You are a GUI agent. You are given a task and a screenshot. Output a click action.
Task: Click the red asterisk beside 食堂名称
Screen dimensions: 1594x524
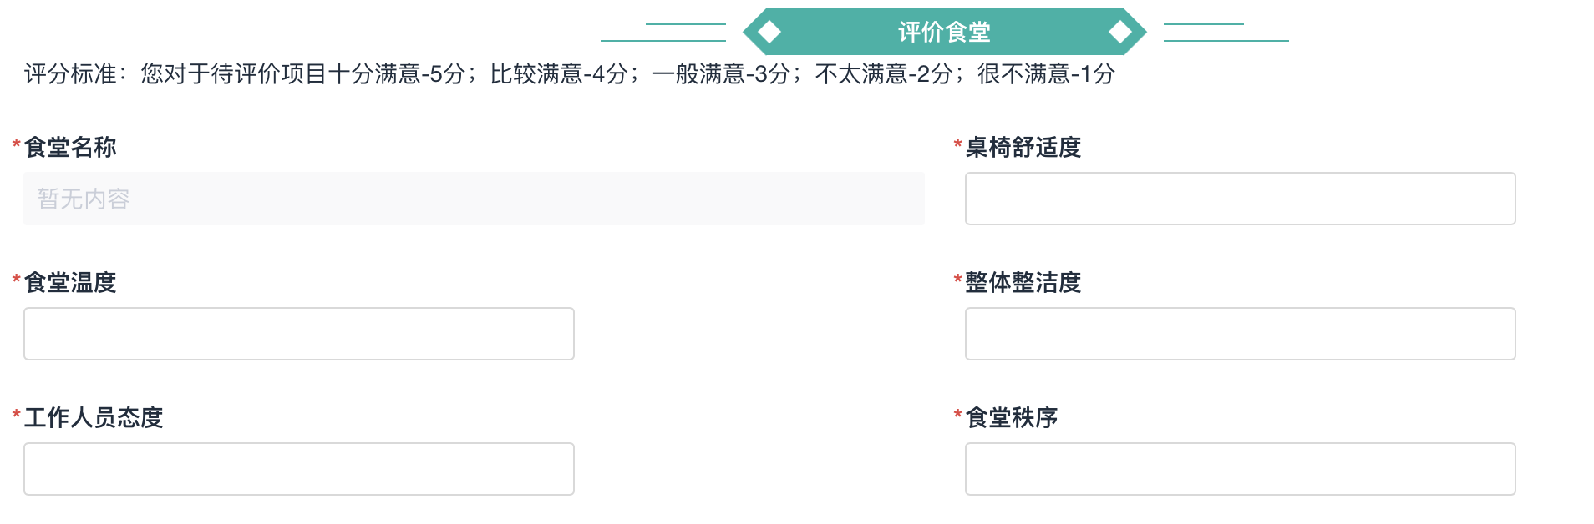pyautogui.click(x=16, y=145)
